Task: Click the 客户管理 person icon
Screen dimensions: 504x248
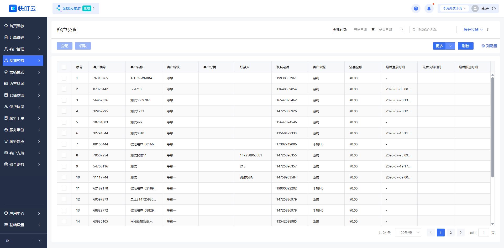Action: tap(6, 49)
